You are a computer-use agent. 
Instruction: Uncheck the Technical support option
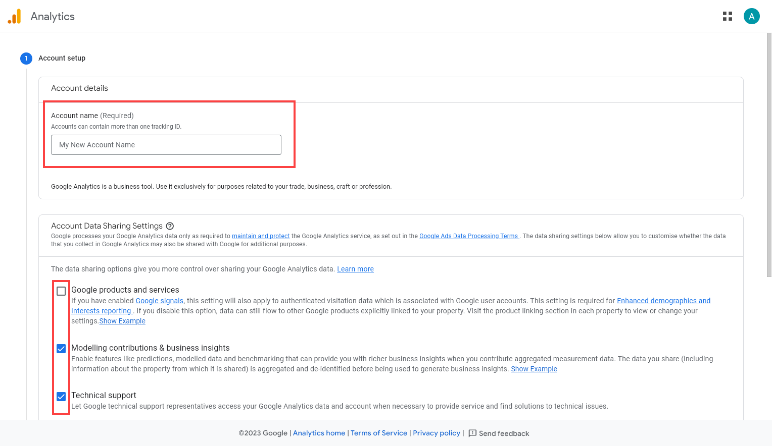pyautogui.click(x=61, y=397)
